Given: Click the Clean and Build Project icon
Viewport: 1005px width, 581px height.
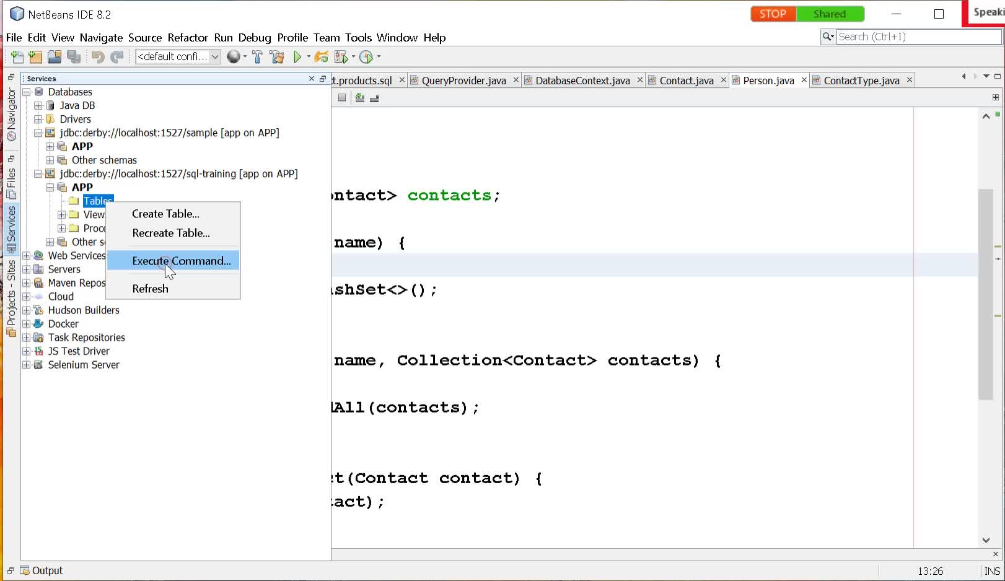Looking at the screenshot, I should tap(277, 57).
